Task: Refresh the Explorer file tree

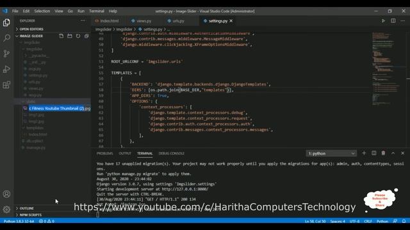Action: (78, 36)
